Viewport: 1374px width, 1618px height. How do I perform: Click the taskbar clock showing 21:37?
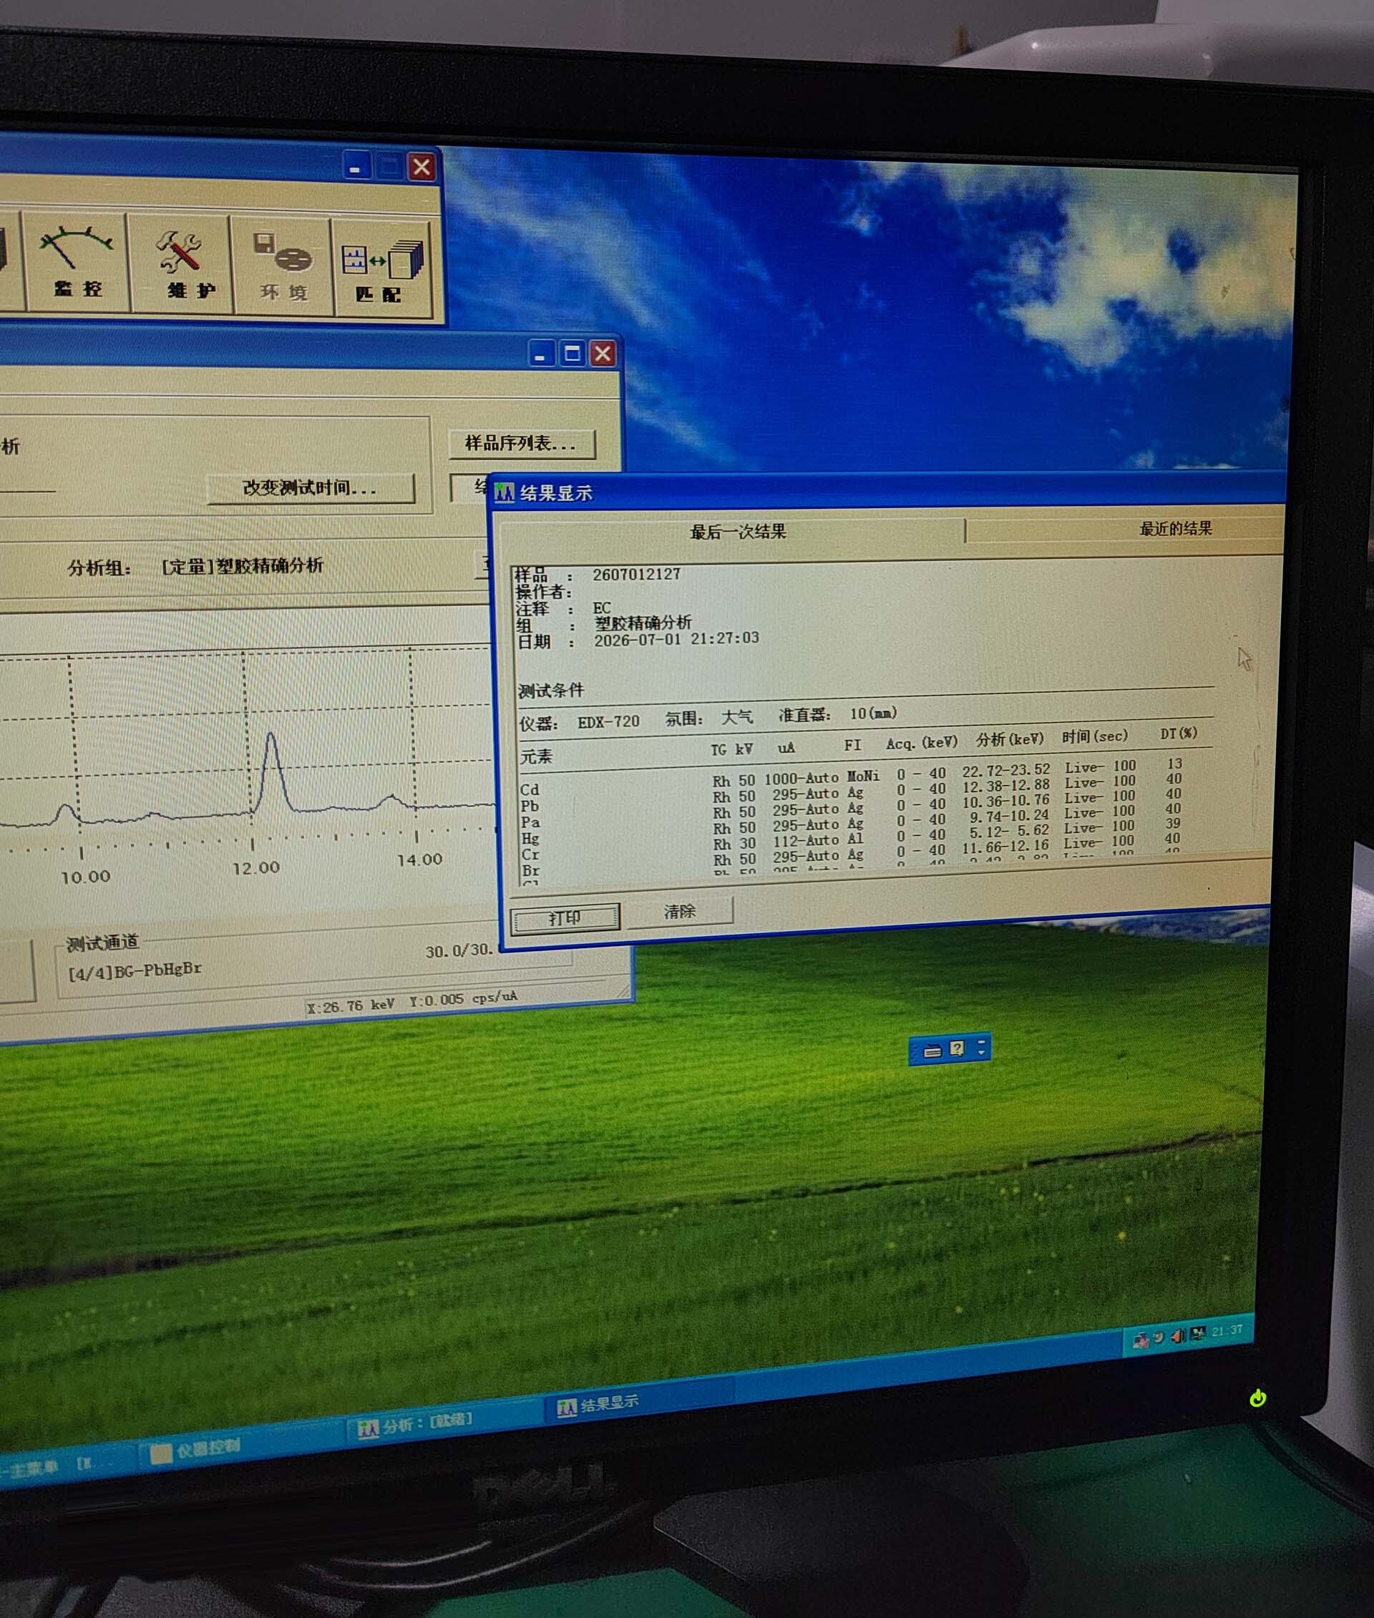(x=1227, y=1330)
